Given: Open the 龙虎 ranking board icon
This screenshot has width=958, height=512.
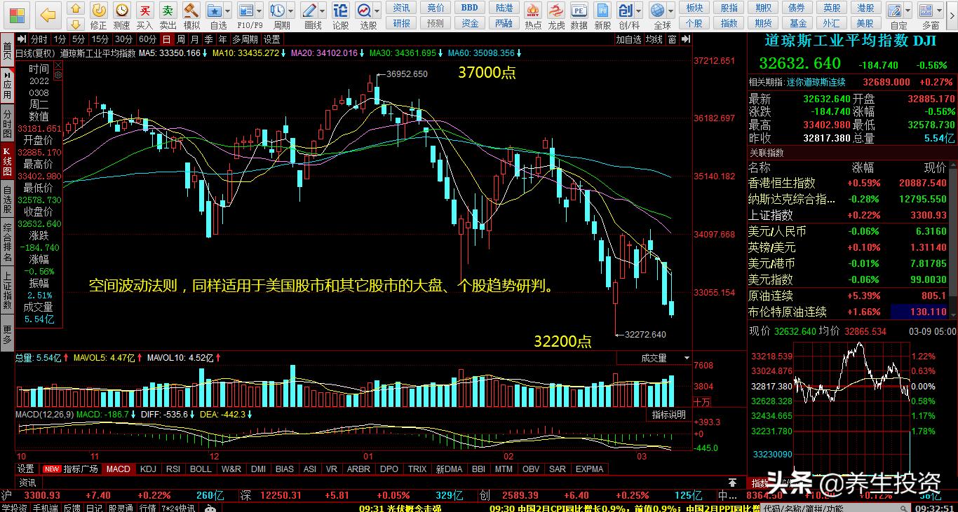Looking at the screenshot, I should click(556, 16).
